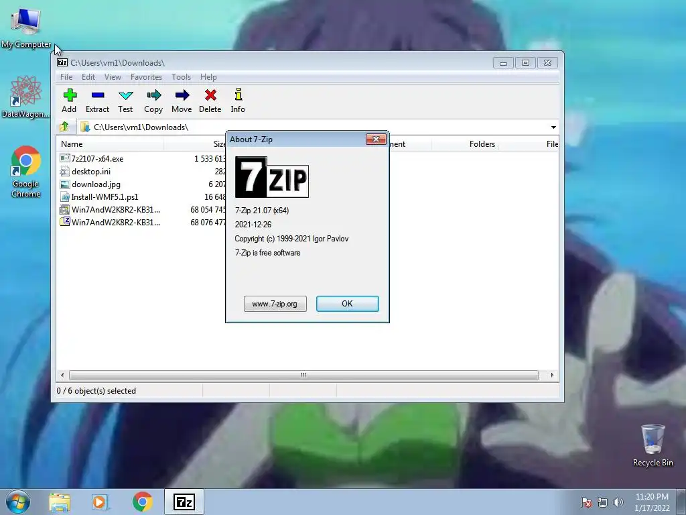Click the Test toolbar icon
Screen dimensions: 686x515
coord(125,101)
